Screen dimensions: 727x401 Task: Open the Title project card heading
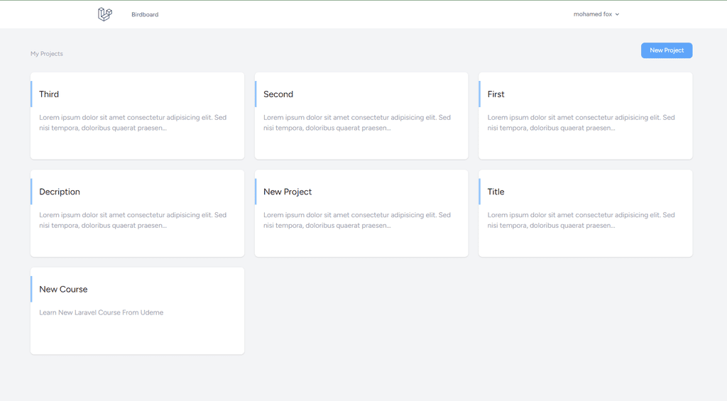496,192
